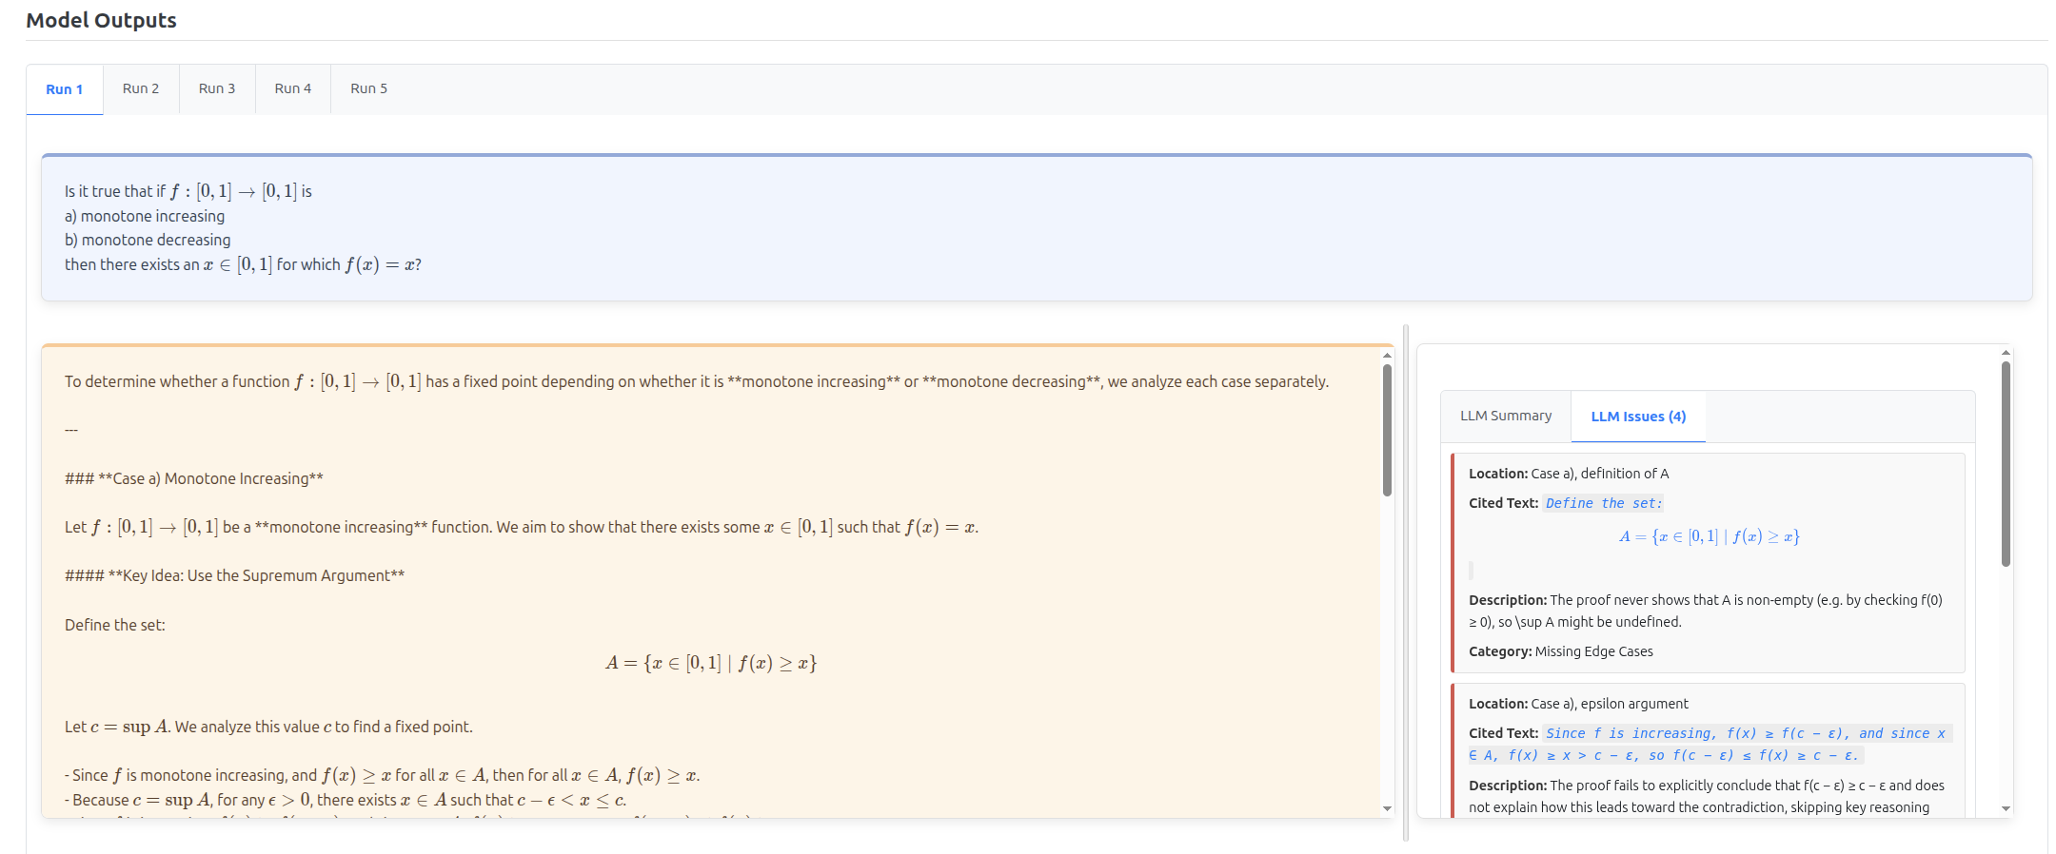Click the formula A in the cited issue card
Screen dimensions: 2056x854
tap(1709, 536)
